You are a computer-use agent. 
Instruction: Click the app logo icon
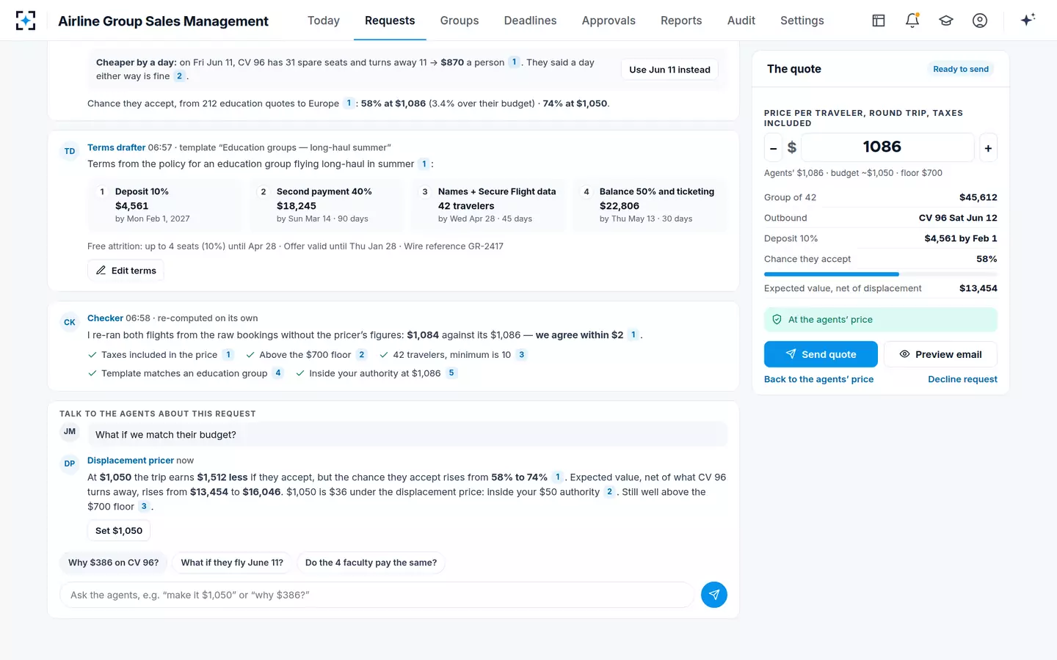[x=26, y=21]
